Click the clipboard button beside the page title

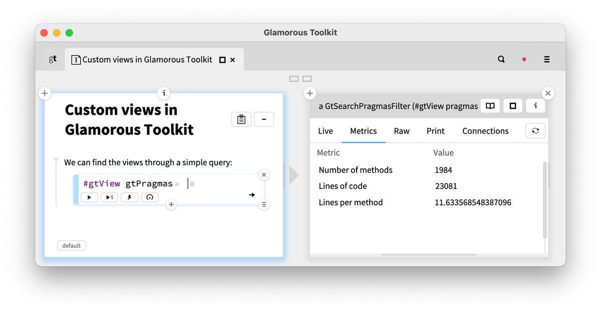click(x=241, y=119)
